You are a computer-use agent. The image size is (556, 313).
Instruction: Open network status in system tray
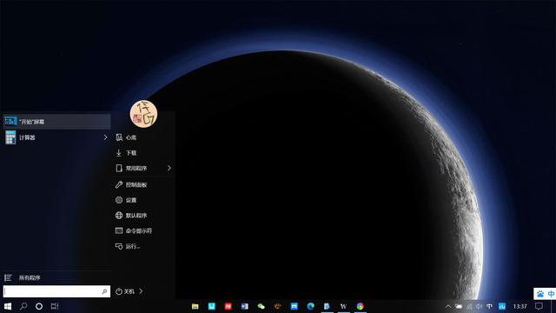click(x=469, y=306)
